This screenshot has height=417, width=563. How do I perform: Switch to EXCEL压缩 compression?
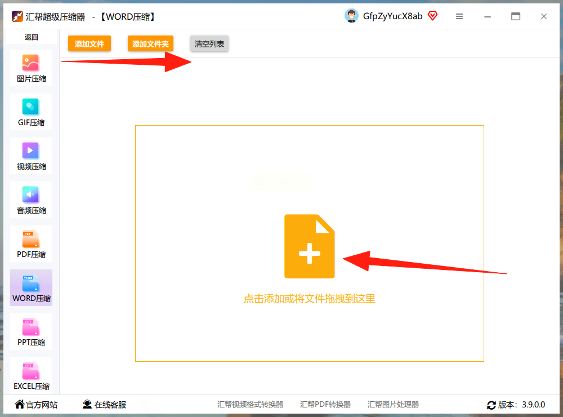pyautogui.click(x=31, y=375)
